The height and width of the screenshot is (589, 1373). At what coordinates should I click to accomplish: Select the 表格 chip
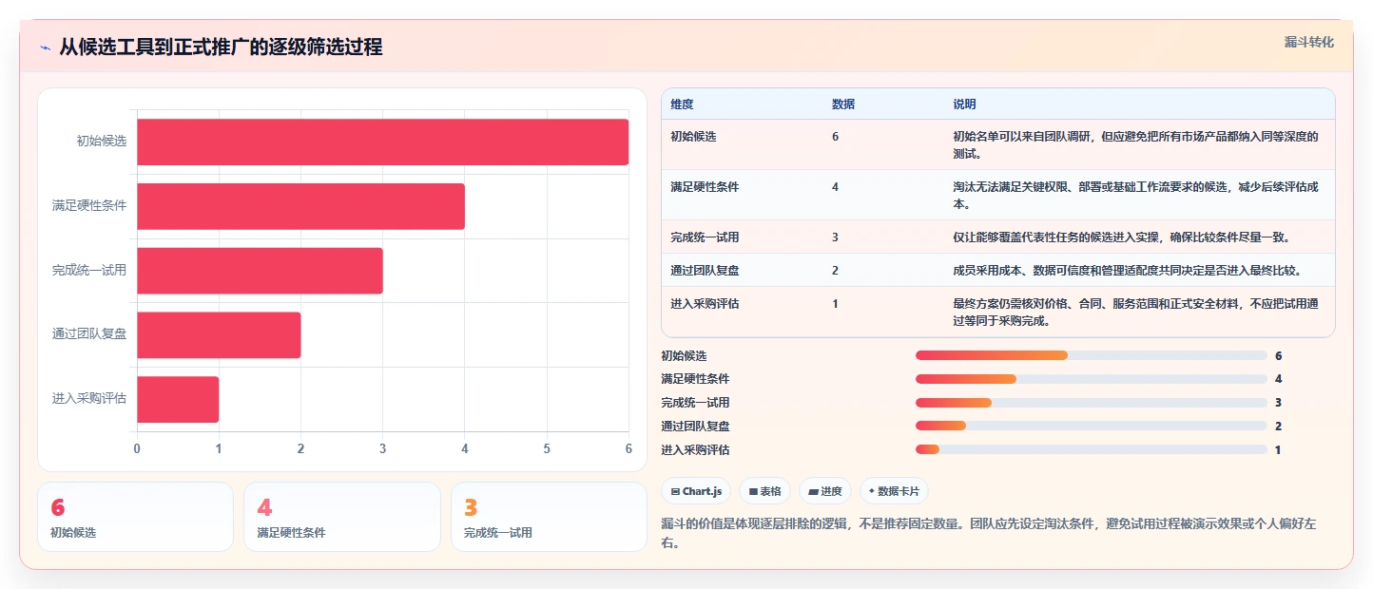764,491
